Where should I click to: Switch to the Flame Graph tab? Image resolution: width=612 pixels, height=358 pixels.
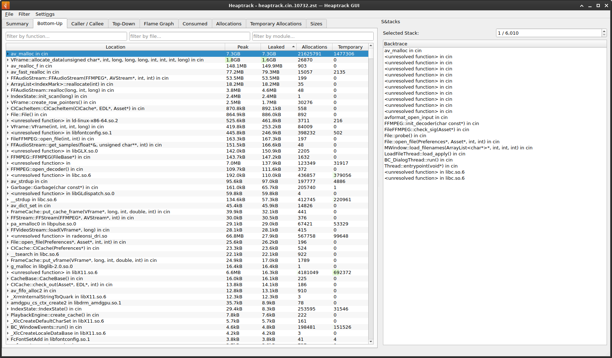pyautogui.click(x=159, y=24)
